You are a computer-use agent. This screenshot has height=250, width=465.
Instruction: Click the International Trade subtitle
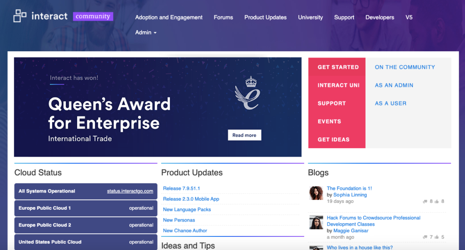click(80, 139)
